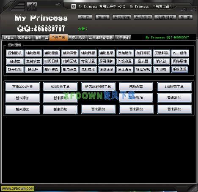Open the 我的网站 menu
The height and width of the screenshot is (192, 198).
click(165, 18)
